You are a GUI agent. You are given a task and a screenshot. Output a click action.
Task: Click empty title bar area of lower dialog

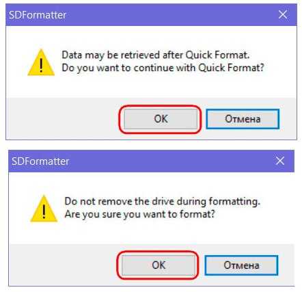click(171, 161)
